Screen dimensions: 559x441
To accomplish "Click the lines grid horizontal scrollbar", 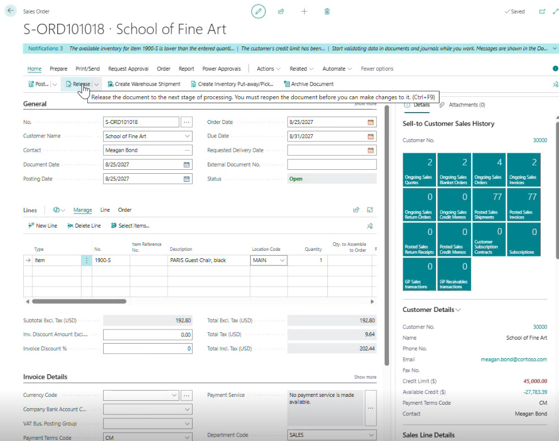I will (x=79, y=301).
